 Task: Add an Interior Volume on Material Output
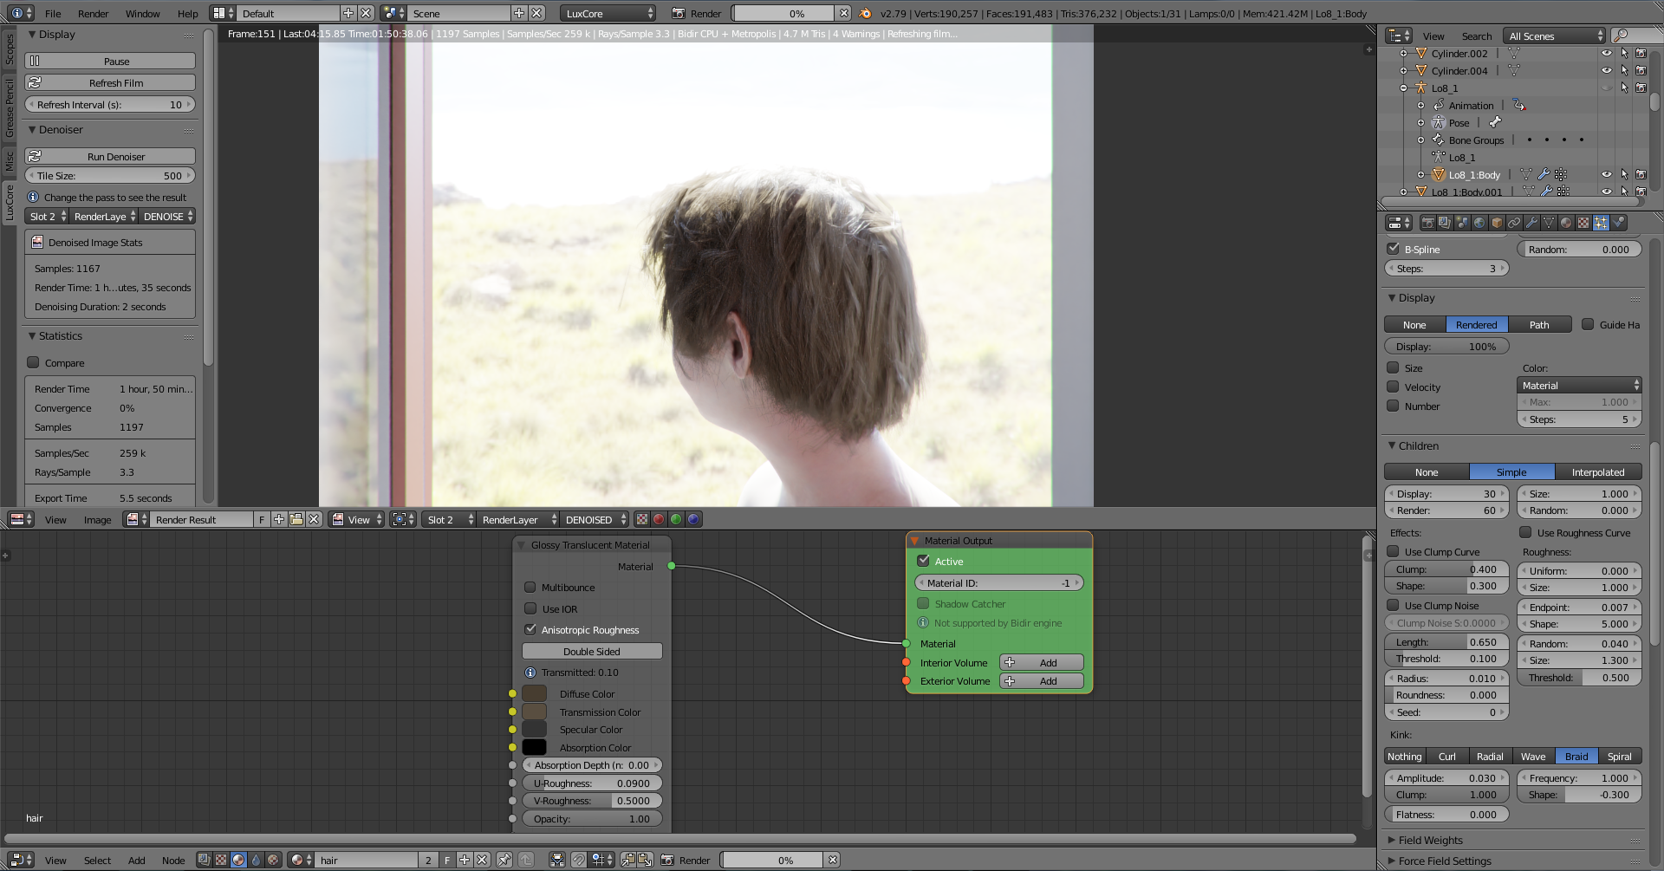[x=1042, y=662]
